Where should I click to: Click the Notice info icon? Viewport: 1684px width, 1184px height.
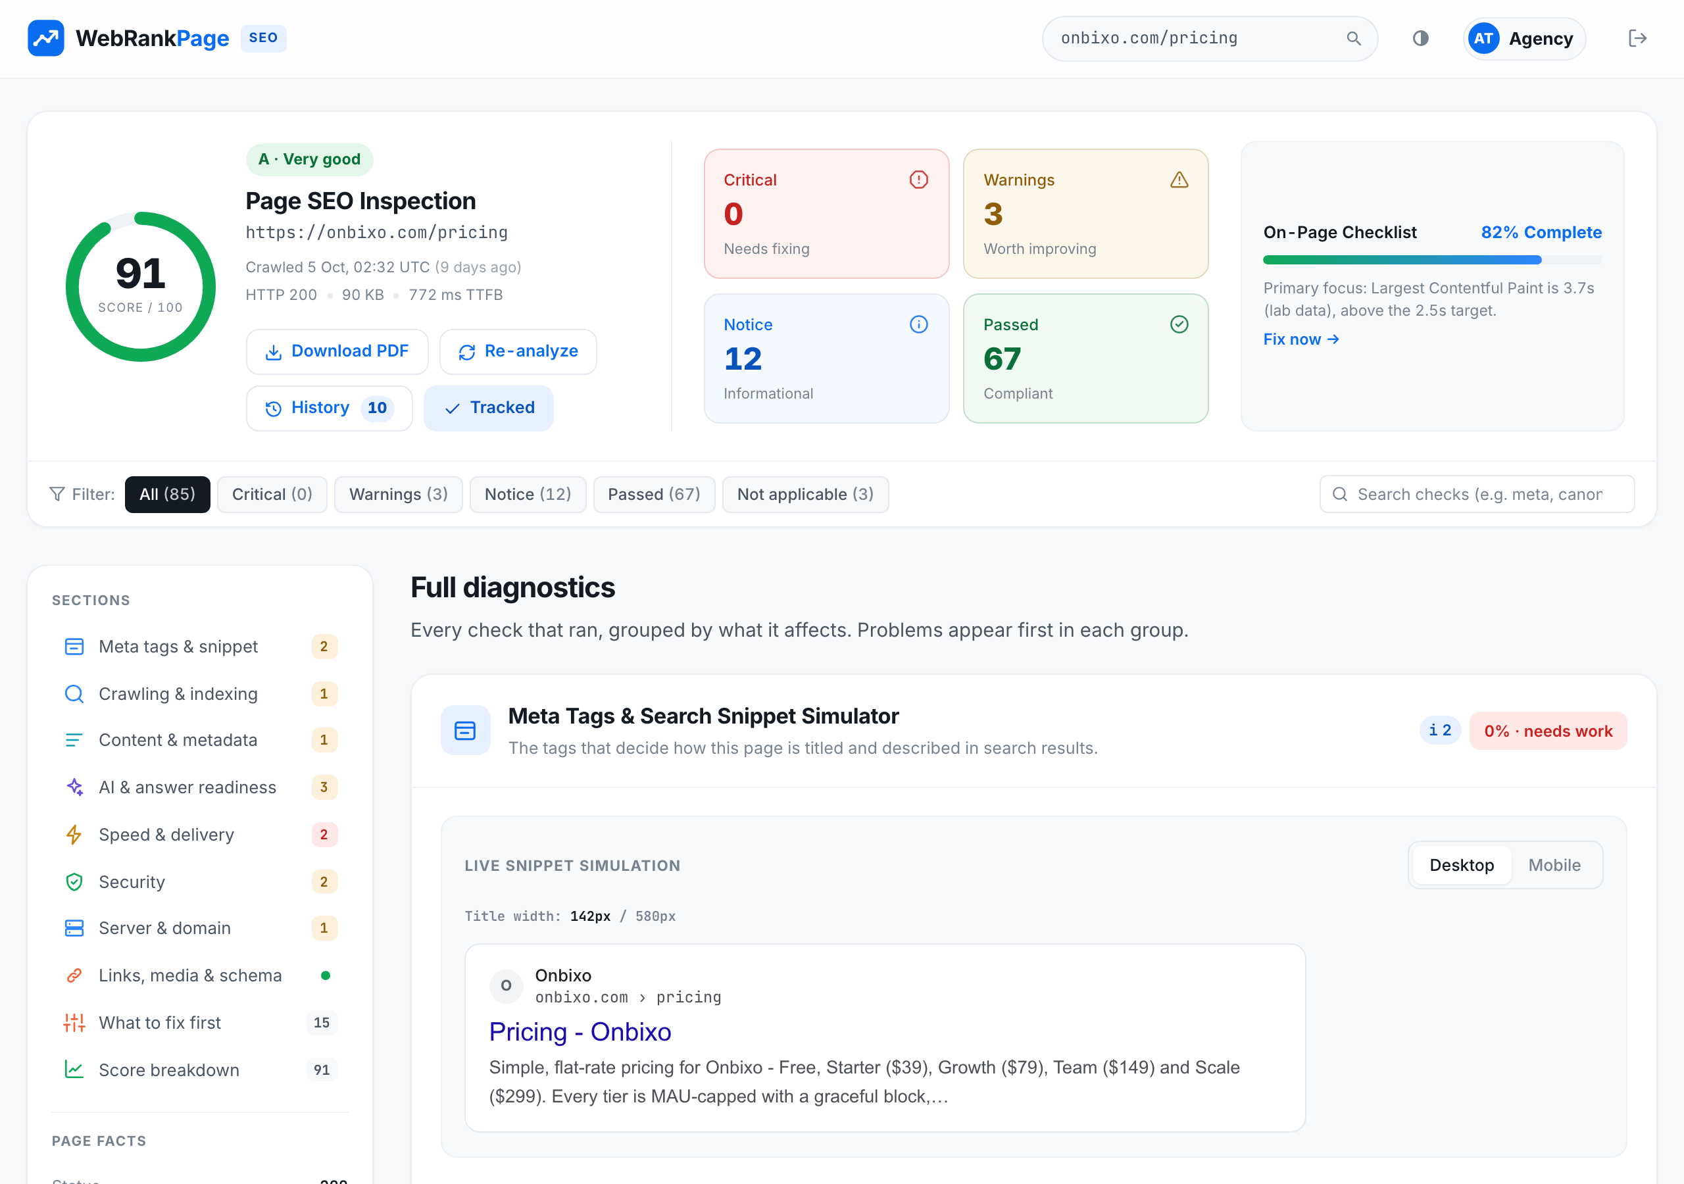click(x=918, y=324)
